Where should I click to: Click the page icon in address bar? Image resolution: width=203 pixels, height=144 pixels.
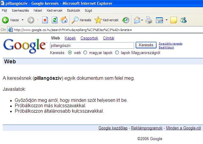[x=10, y=30]
